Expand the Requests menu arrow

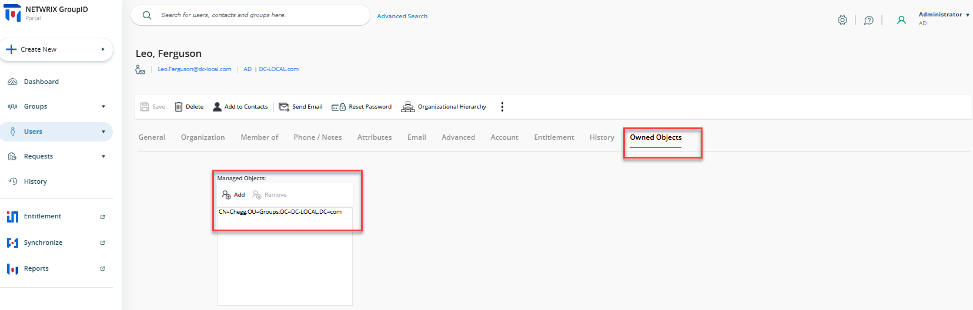(x=103, y=156)
